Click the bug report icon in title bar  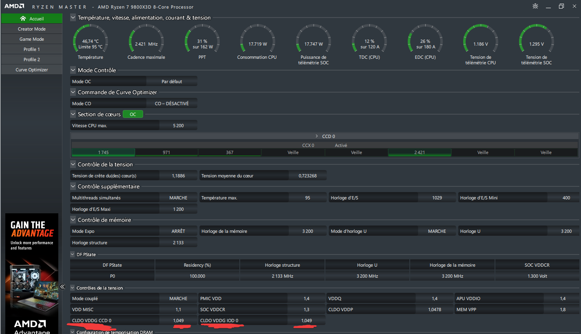tap(535, 6)
